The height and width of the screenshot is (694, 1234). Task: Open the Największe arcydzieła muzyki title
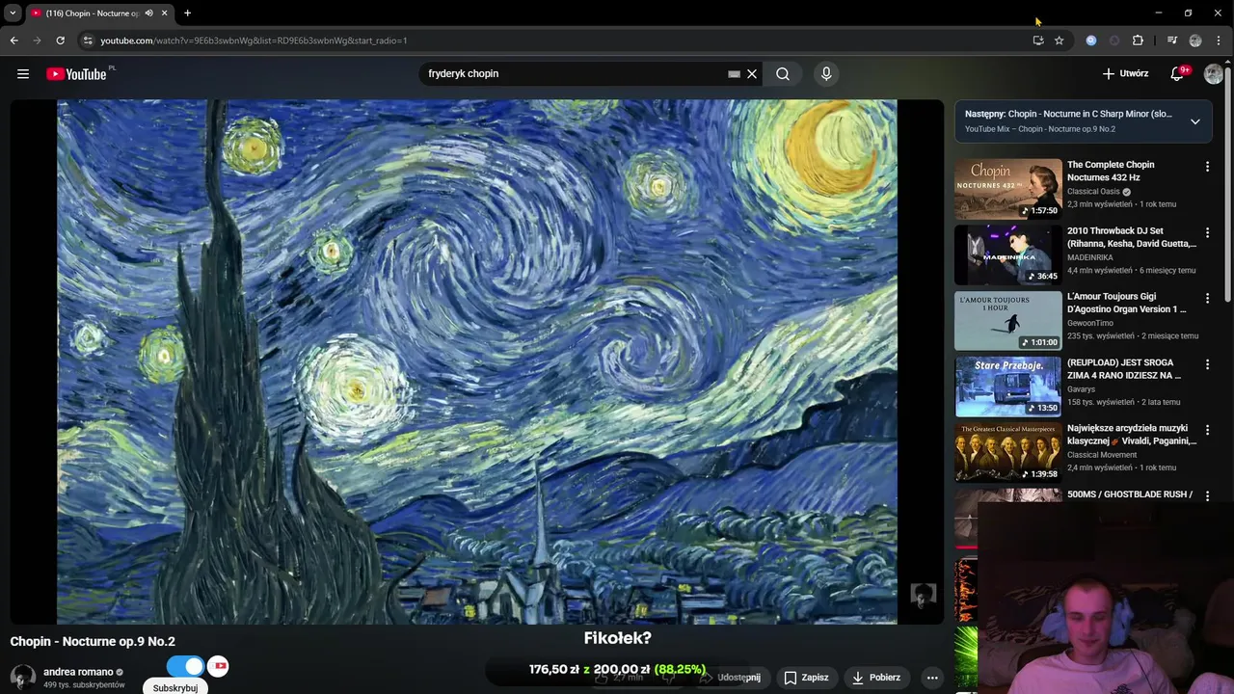(x=1132, y=435)
